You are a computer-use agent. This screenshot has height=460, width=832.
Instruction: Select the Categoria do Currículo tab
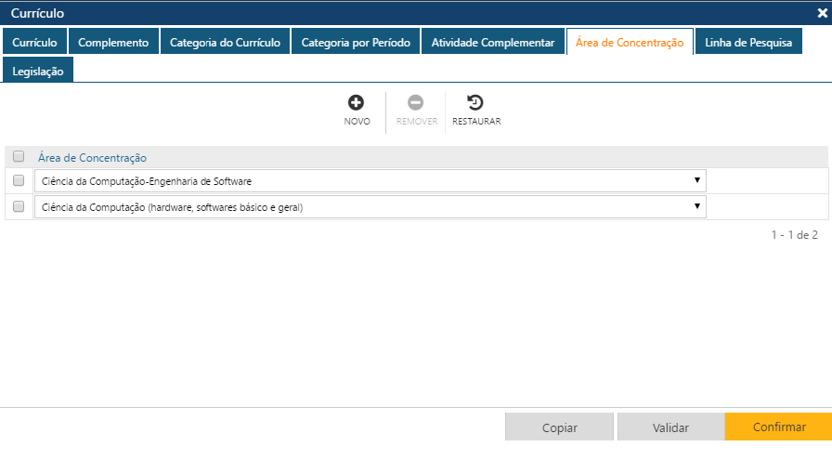(225, 43)
